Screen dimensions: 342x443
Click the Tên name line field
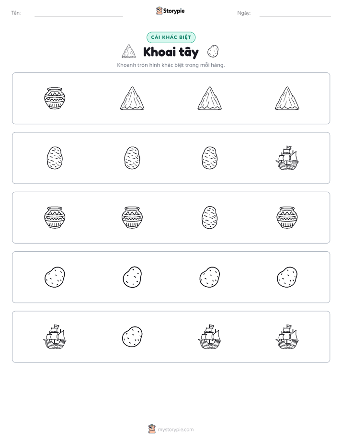pos(79,13)
